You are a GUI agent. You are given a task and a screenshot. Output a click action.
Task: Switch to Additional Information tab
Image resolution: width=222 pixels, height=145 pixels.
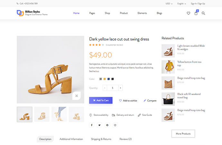71,139
